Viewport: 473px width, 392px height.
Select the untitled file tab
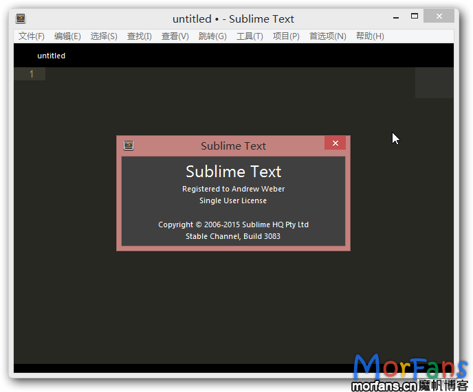(52, 56)
